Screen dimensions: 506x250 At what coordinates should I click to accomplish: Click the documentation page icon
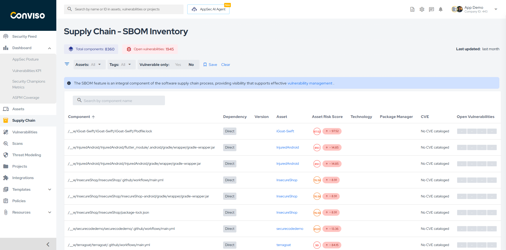tap(412, 9)
